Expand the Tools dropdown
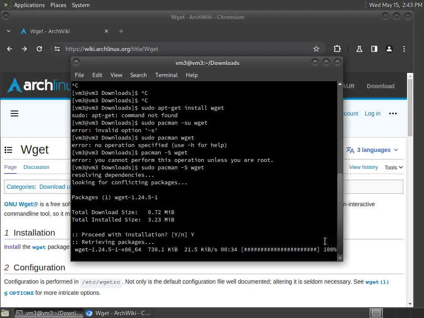Viewport: 424px width, 318px height. click(x=394, y=167)
